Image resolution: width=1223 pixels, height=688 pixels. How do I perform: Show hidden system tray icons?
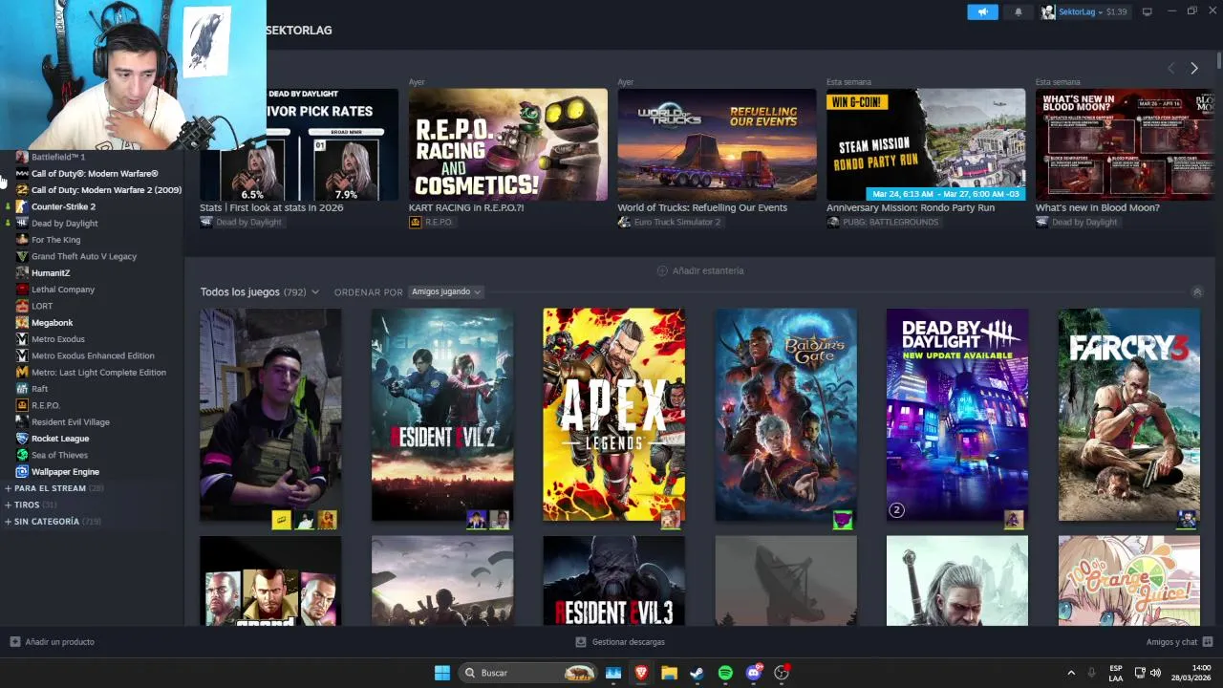(1071, 673)
